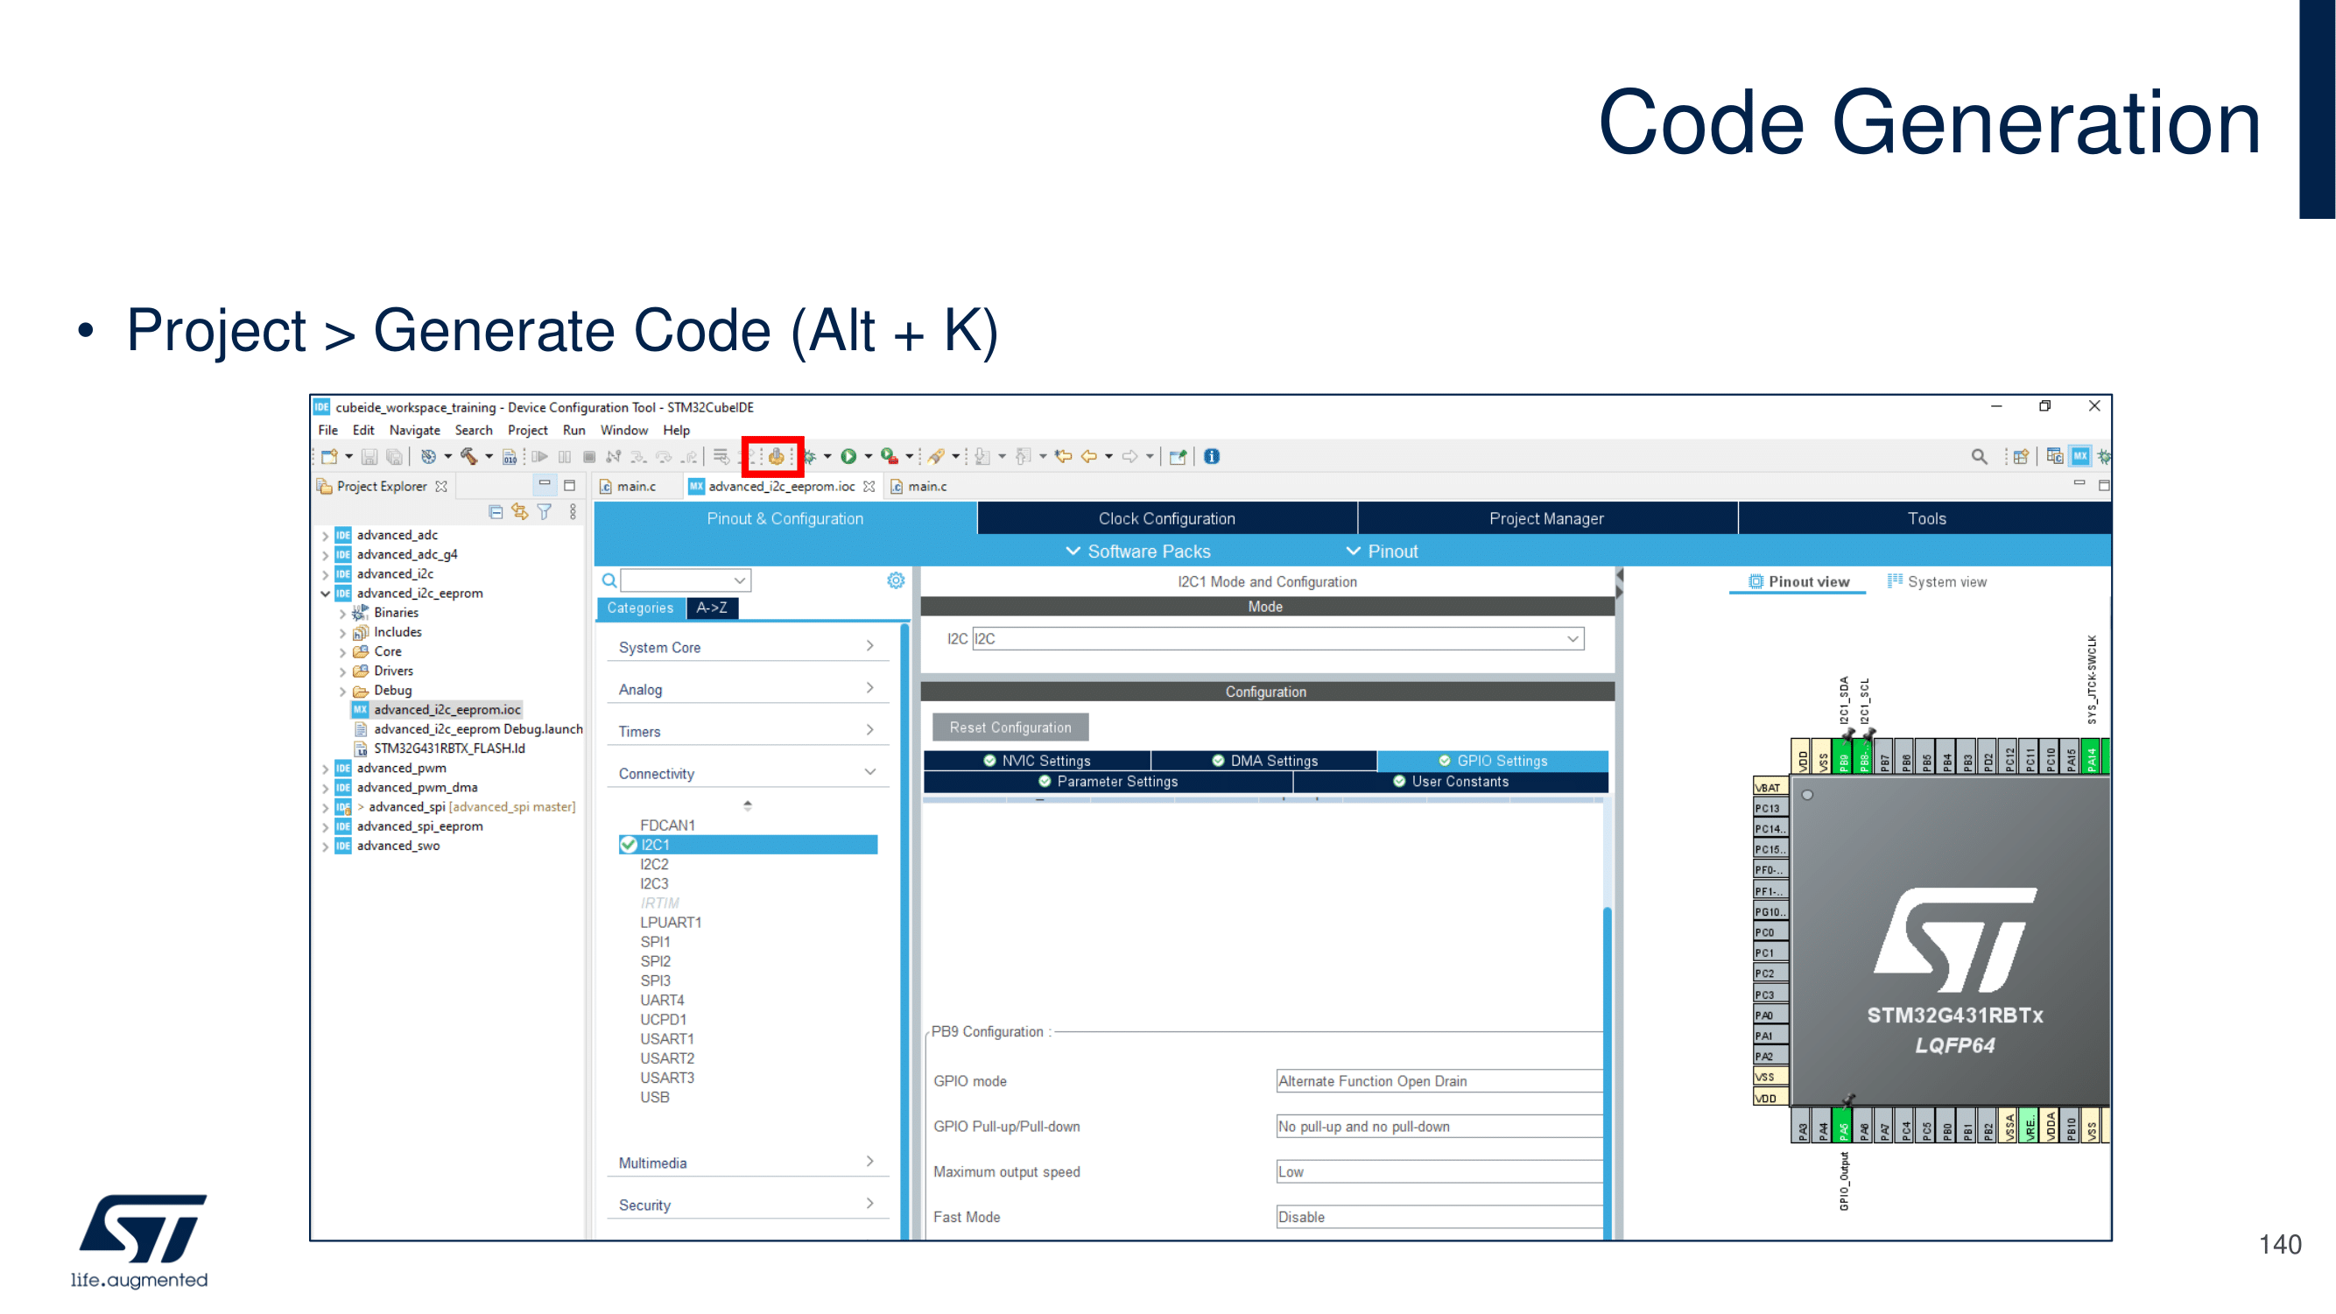The width and height of the screenshot is (2336, 1314).
Task: Click the gear settings icon above Categories
Action: click(895, 580)
